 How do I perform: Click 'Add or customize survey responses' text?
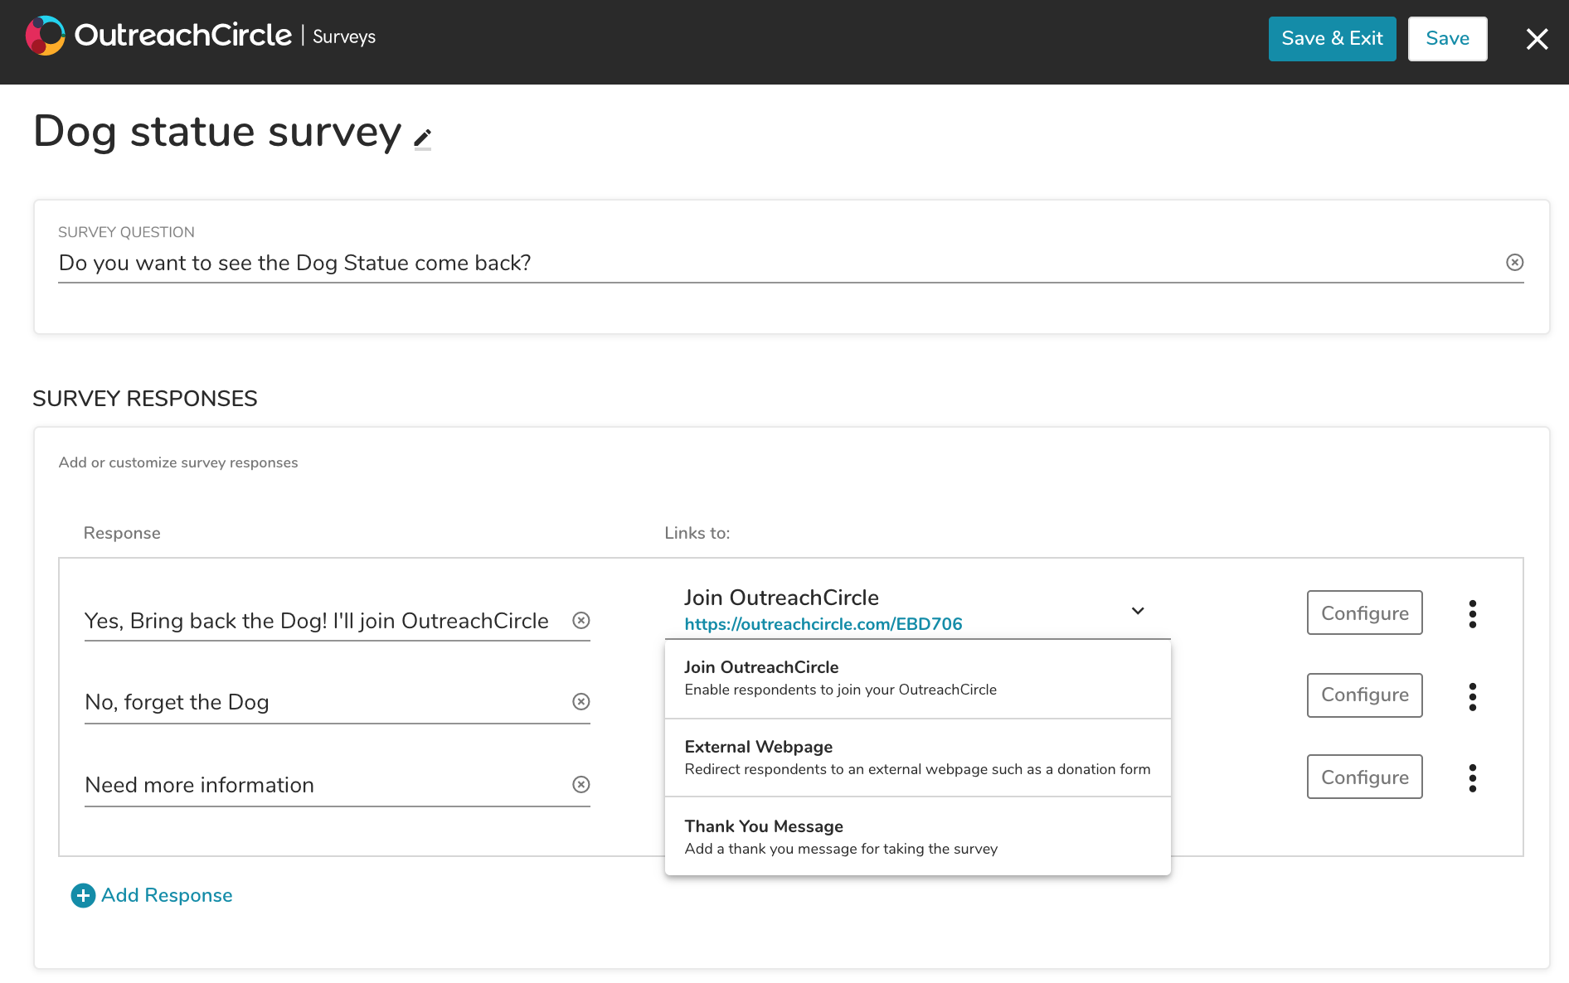click(x=178, y=462)
